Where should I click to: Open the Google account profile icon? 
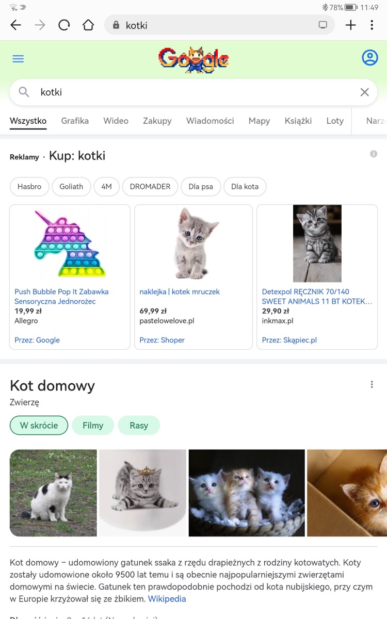click(370, 57)
